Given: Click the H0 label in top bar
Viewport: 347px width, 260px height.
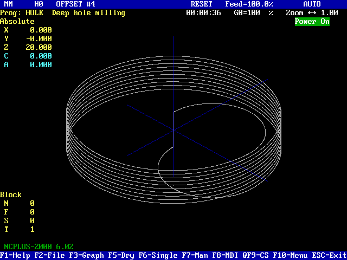Looking at the screenshot, I should click(38, 4).
